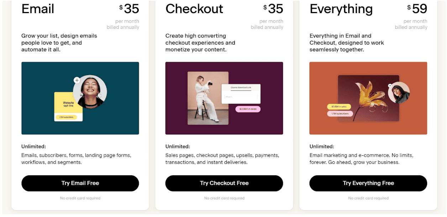Viewport: 447px width, 217px height.
Task: Click No credit card required under Try Email Free
Action: [80, 198]
